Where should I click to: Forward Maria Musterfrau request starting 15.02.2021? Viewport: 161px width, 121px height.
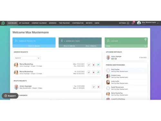tap(98, 65)
